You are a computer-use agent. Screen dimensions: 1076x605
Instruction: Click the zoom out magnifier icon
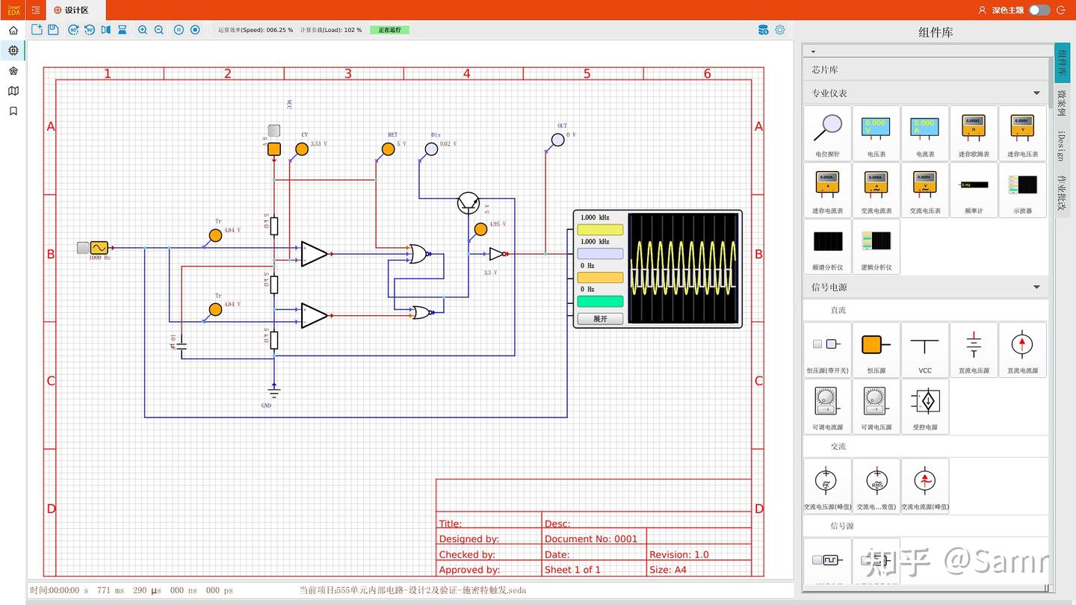click(x=159, y=30)
